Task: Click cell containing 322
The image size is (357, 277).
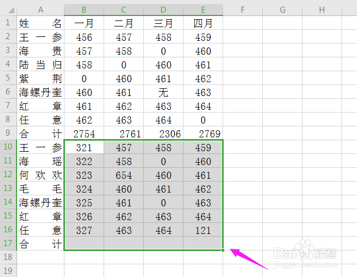Action: (84, 161)
